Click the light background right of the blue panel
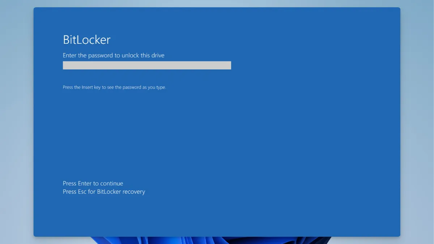Image resolution: width=434 pixels, height=244 pixels. [417, 123]
